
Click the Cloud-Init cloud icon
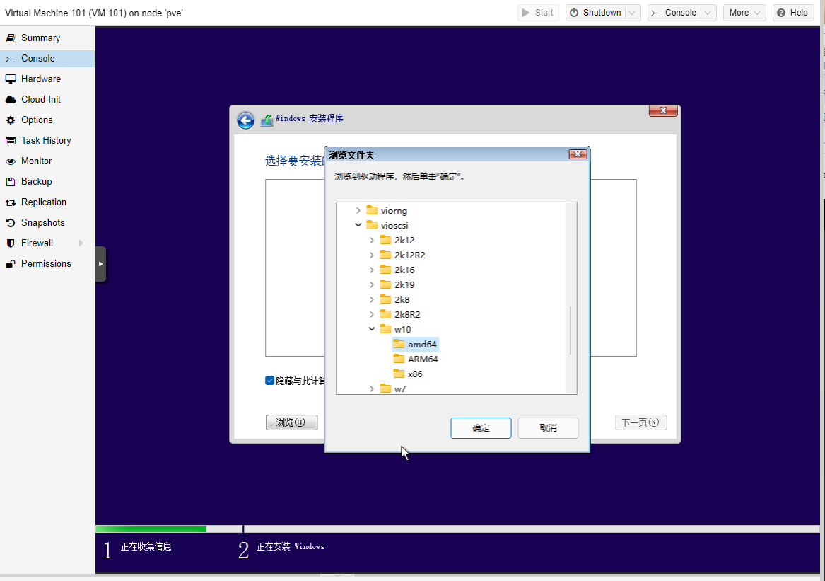click(x=11, y=100)
